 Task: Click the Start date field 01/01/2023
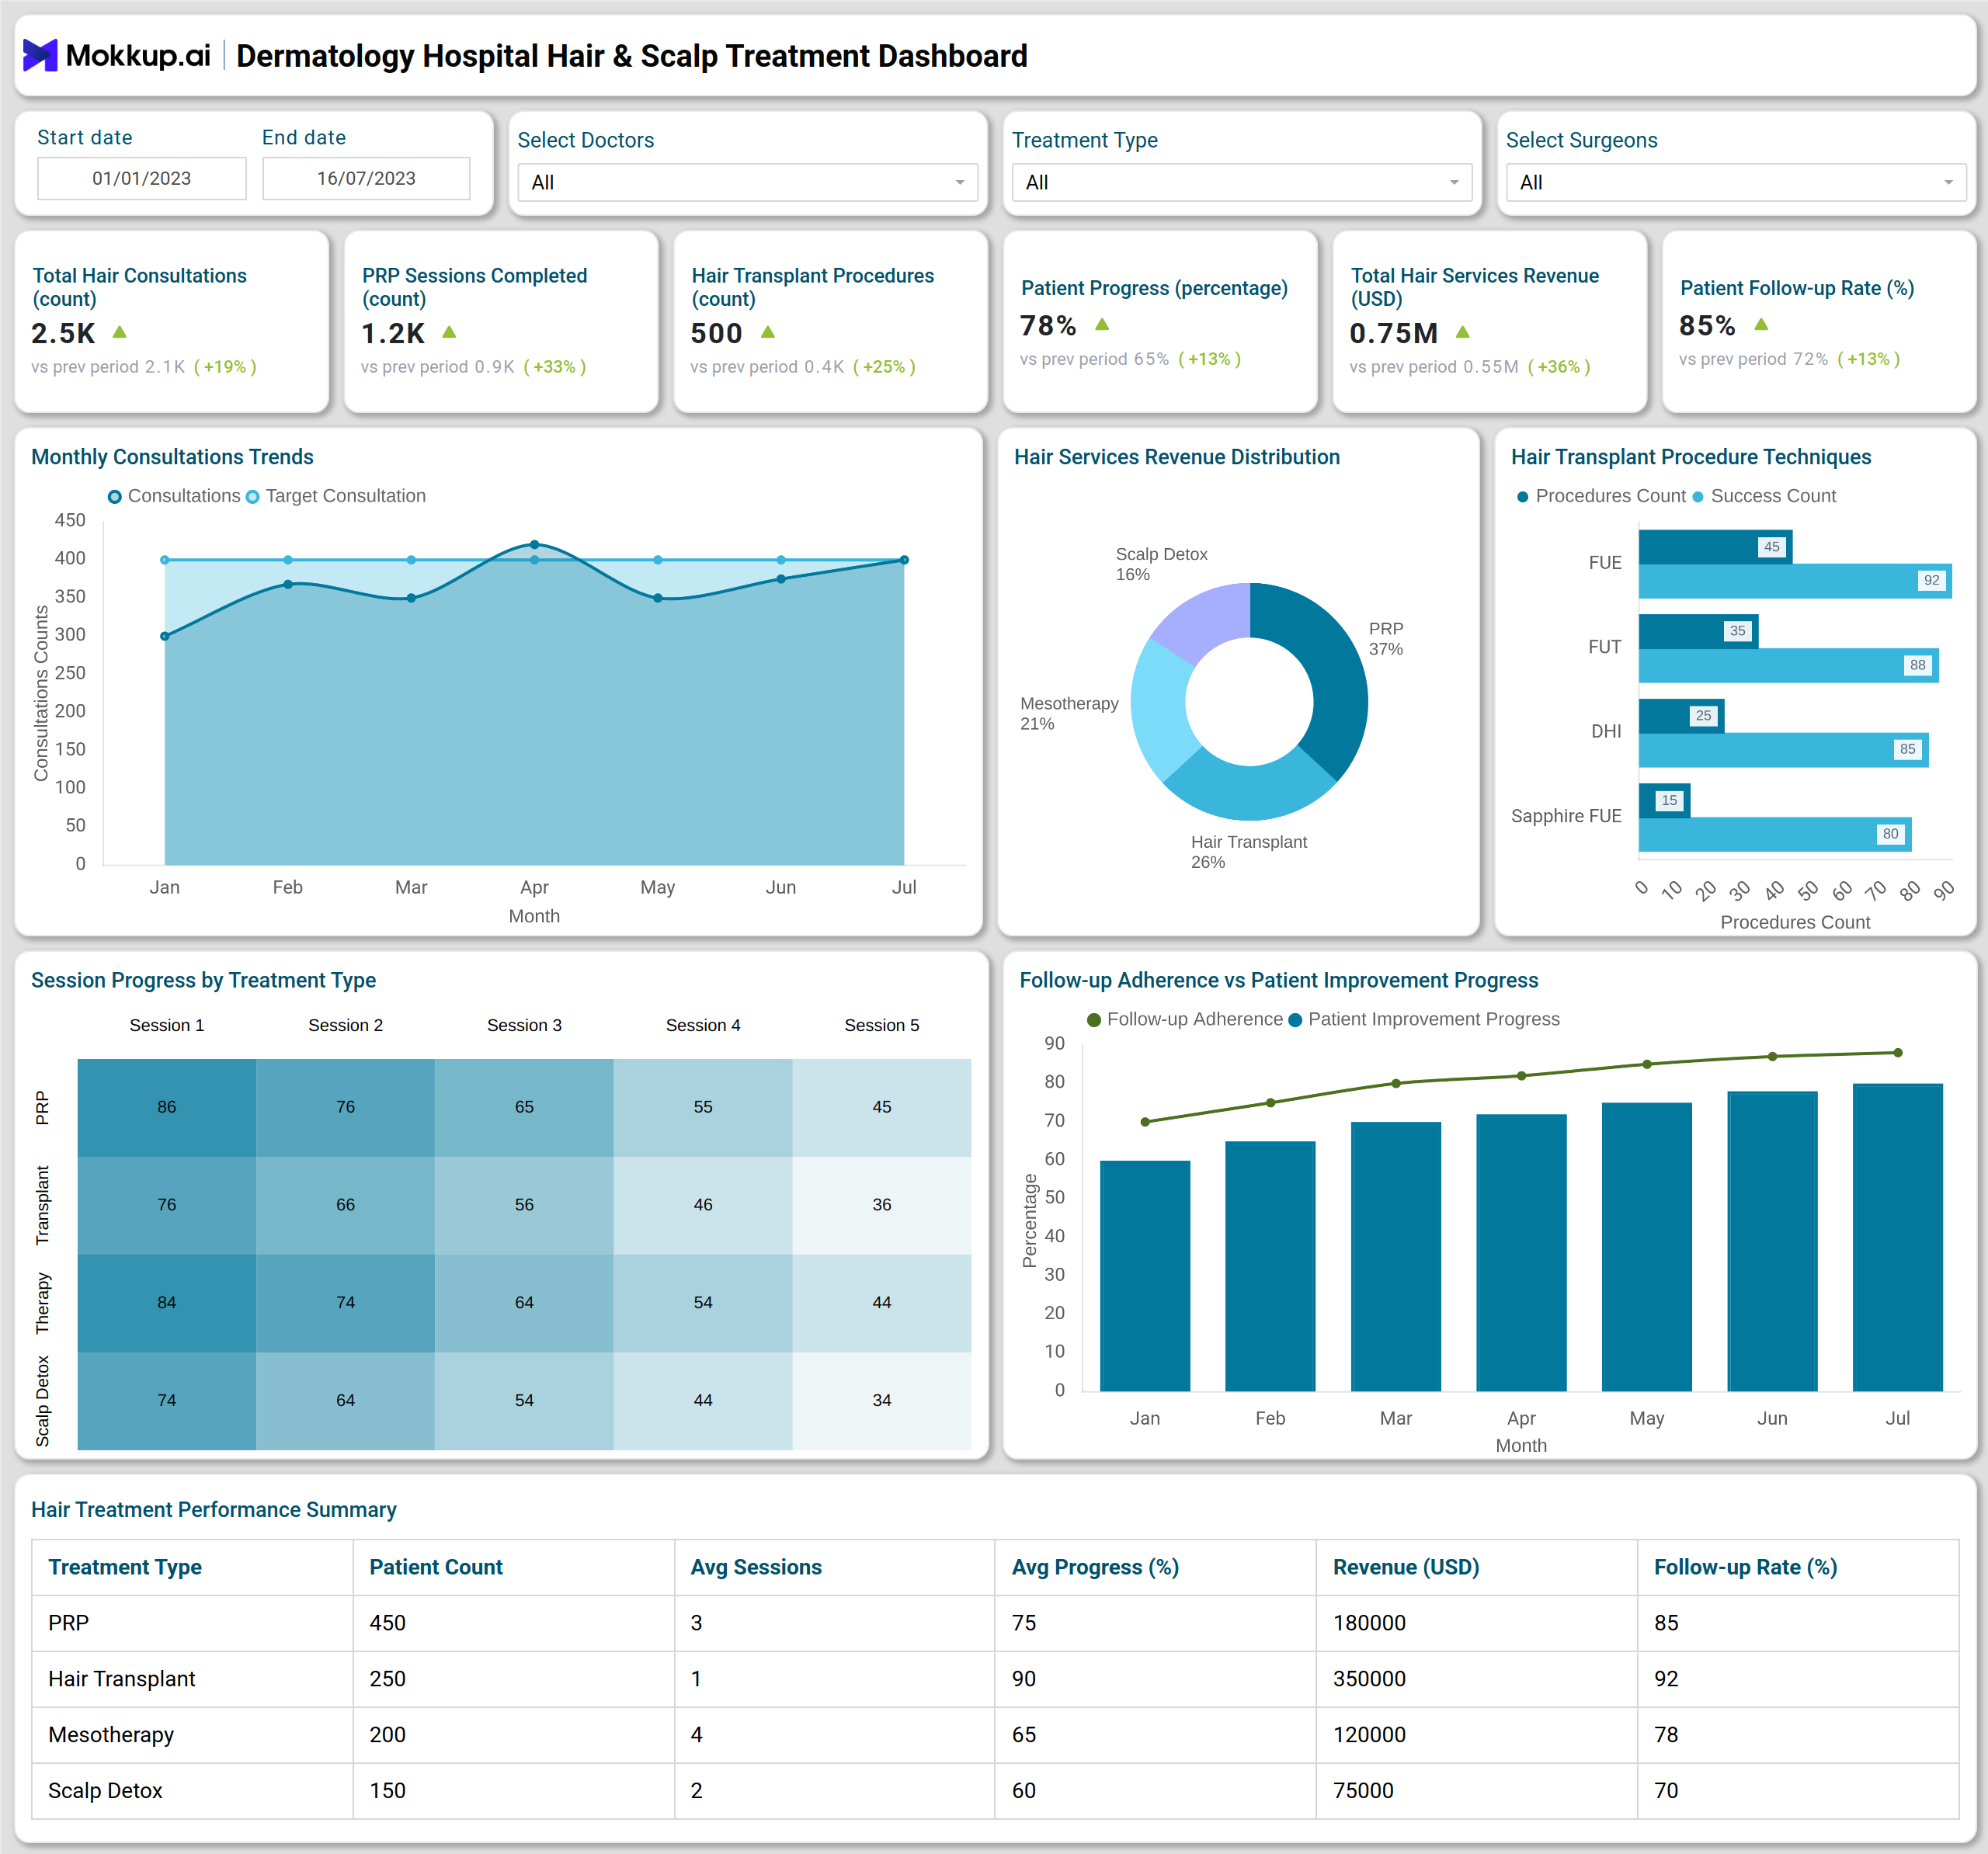point(142,178)
